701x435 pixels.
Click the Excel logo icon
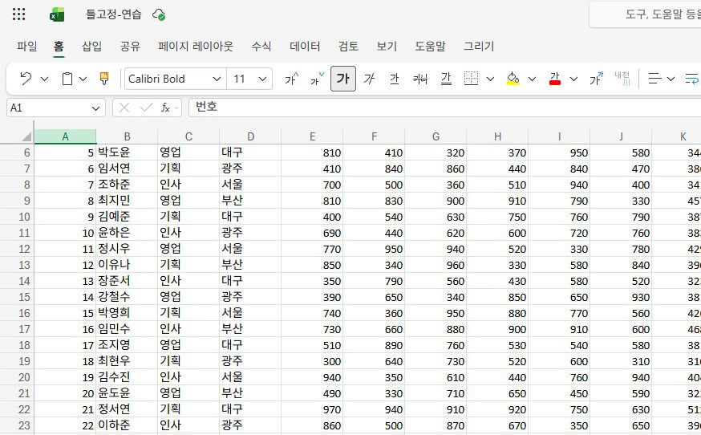tap(57, 14)
